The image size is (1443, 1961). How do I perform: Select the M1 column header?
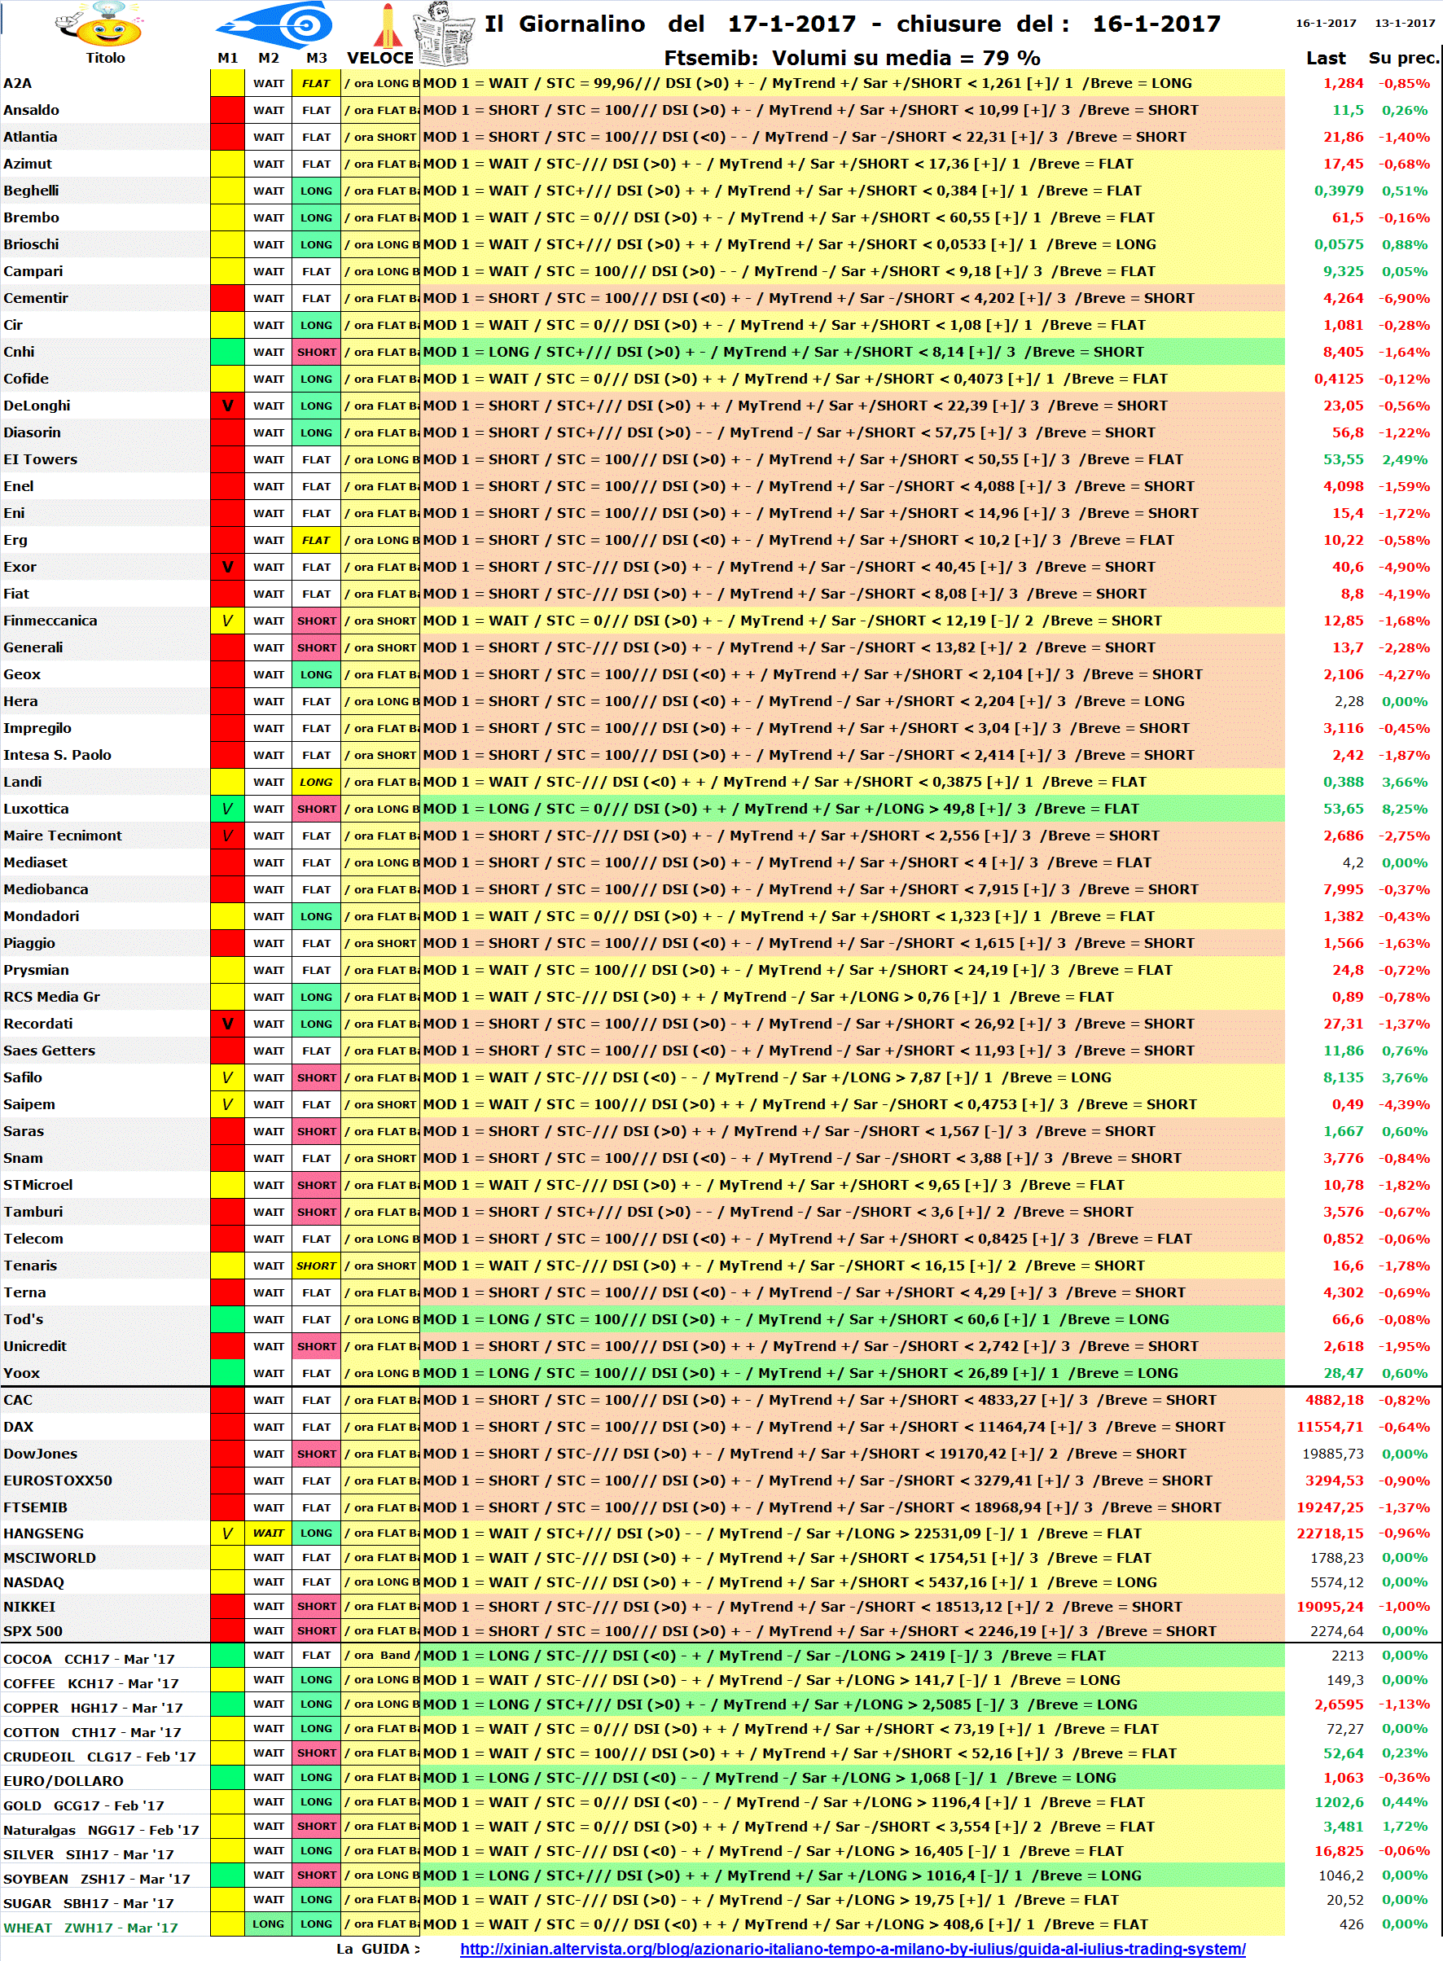tap(228, 58)
